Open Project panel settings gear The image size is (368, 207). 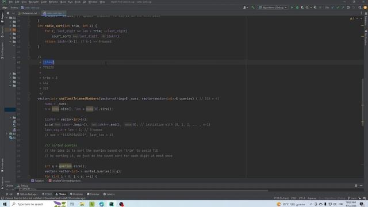tap(8, 13)
